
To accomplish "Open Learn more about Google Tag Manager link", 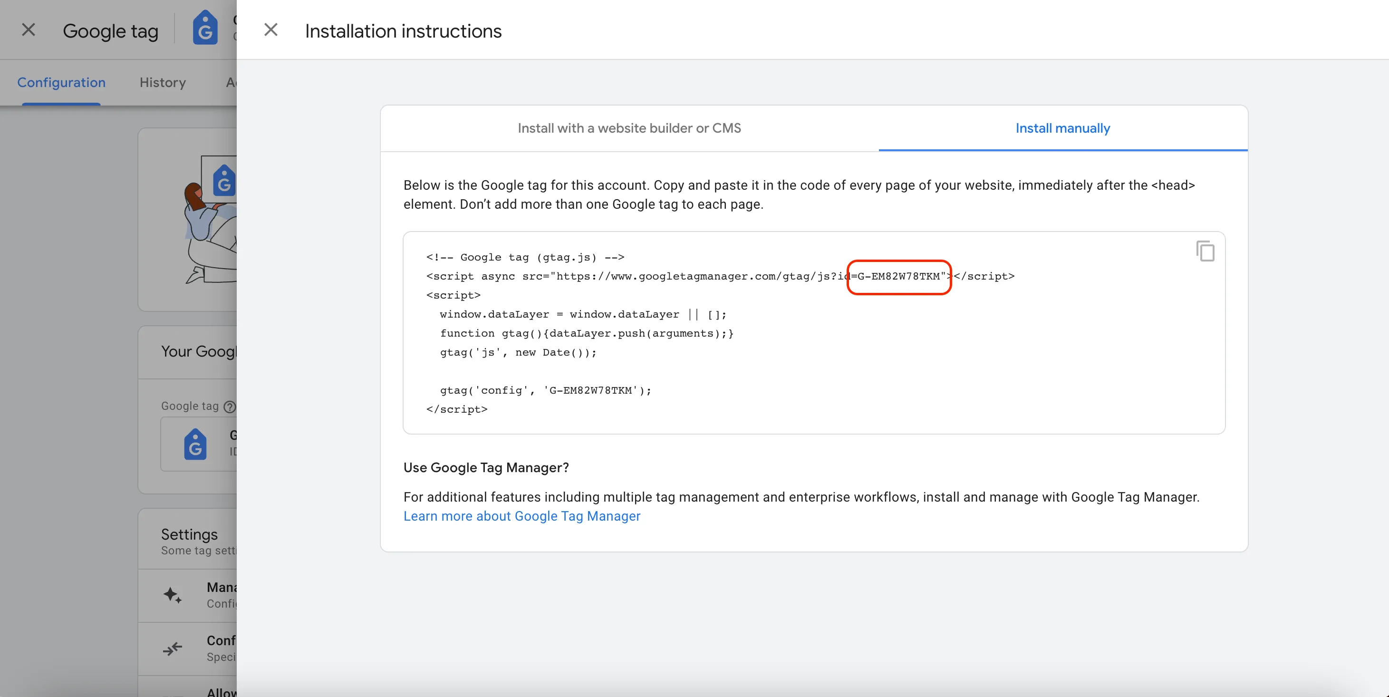I will coord(521,516).
